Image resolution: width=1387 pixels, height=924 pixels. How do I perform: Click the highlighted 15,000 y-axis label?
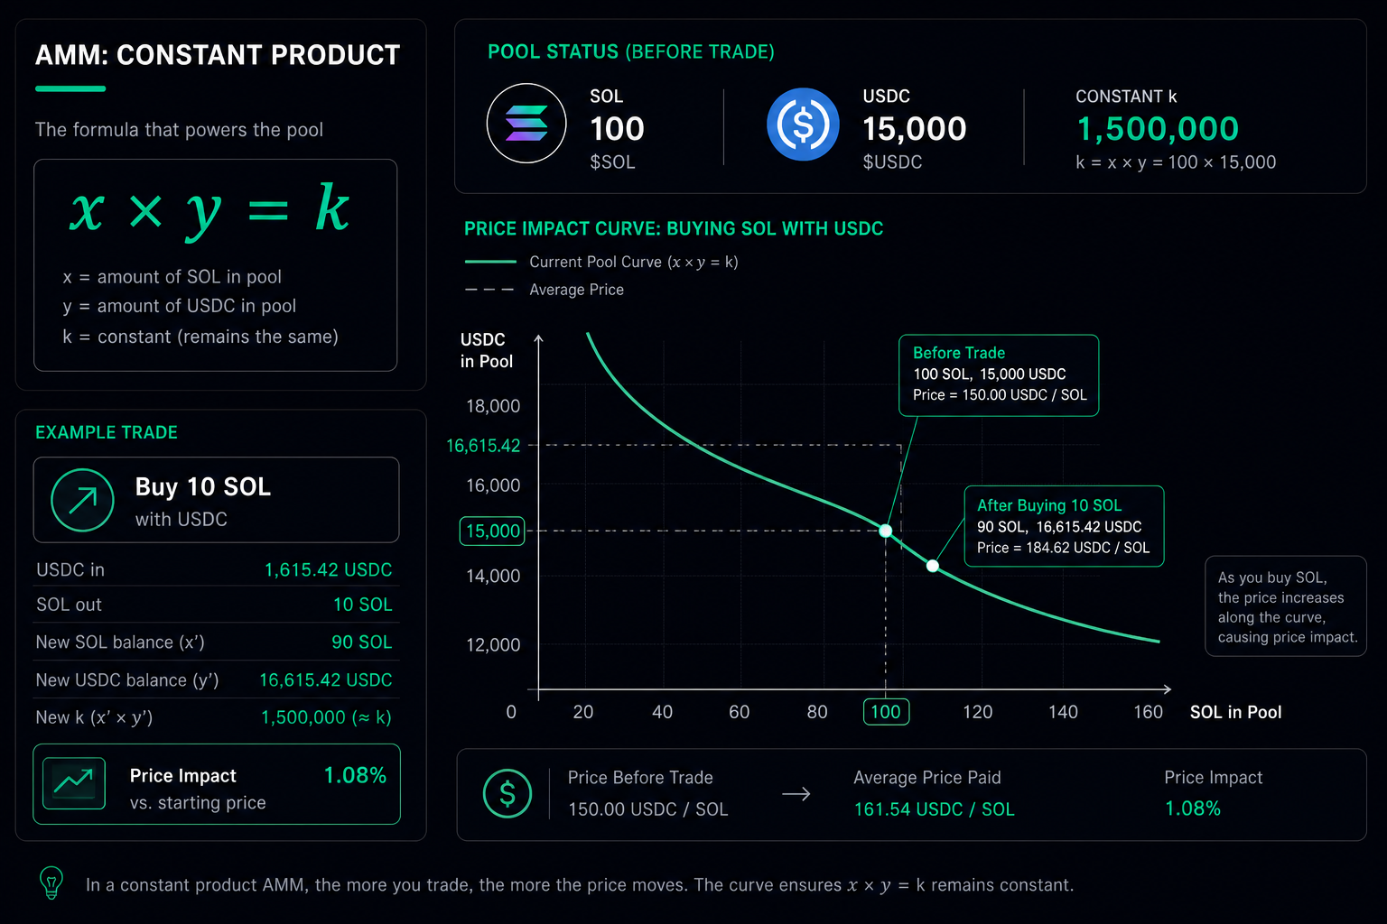coord(493,531)
